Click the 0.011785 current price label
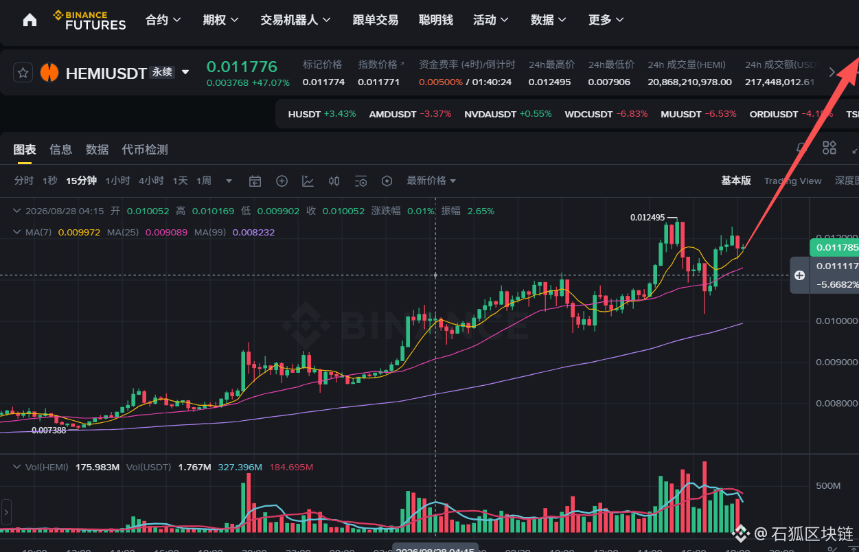859x552 pixels. [x=834, y=247]
